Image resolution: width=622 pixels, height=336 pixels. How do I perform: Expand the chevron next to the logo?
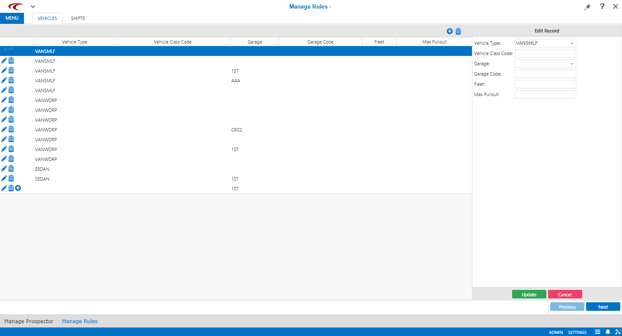(32, 7)
